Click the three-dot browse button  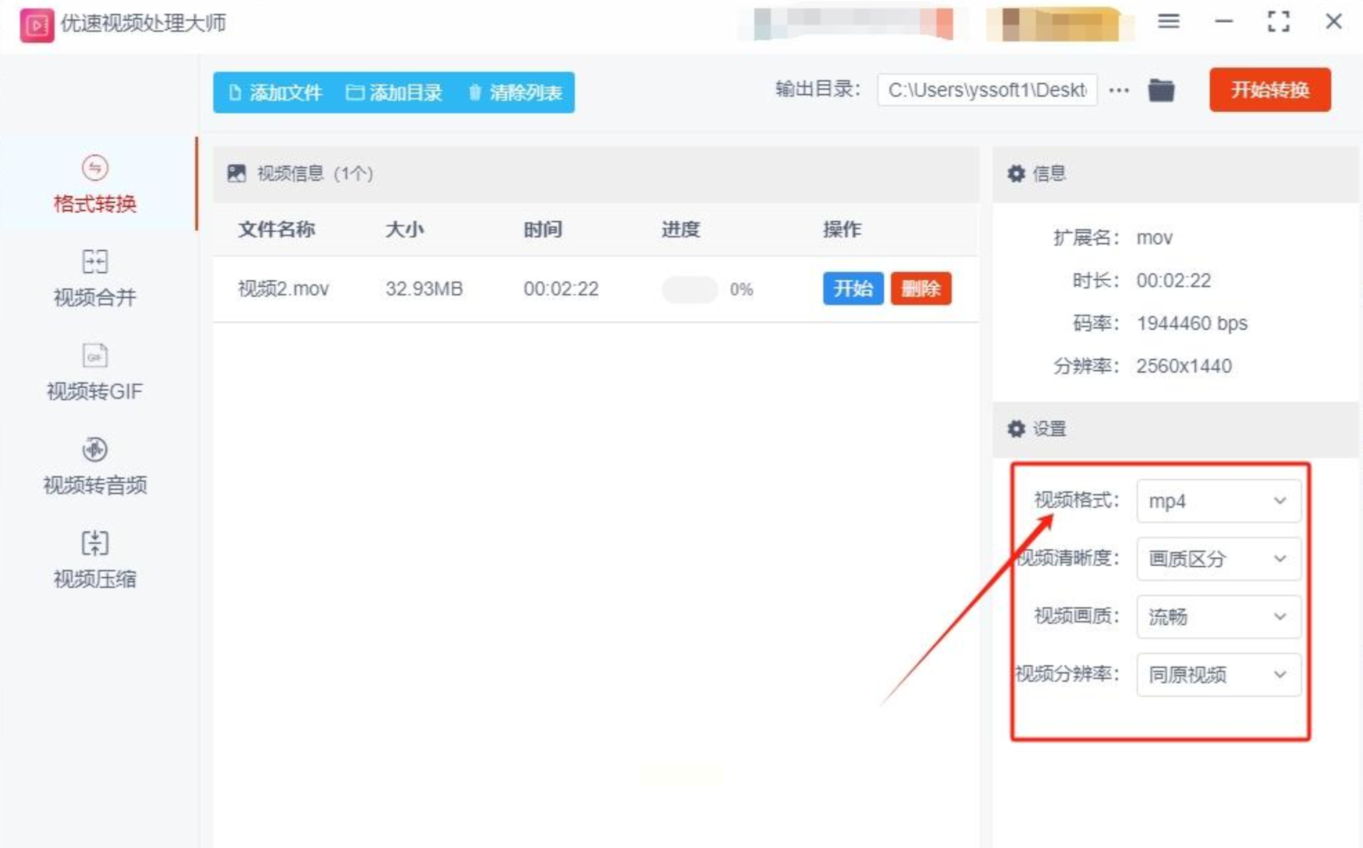pos(1119,90)
